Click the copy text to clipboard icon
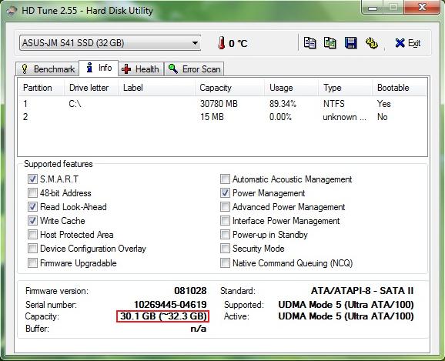Viewport: 445px width, 361px height. tap(309, 43)
